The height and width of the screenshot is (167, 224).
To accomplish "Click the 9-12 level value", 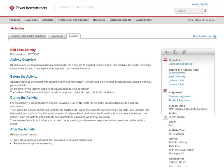I will 171,126.
